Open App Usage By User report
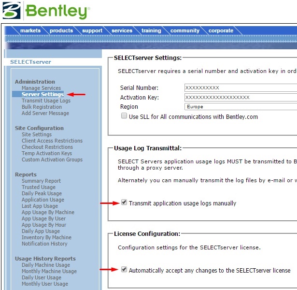The height and width of the screenshot is (290, 297). pyautogui.click(x=43, y=218)
